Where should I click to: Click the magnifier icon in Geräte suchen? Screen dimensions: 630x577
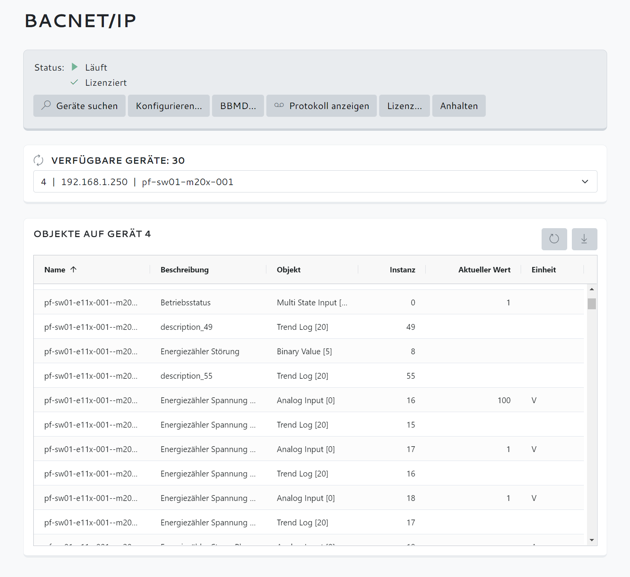[x=46, y=105]
